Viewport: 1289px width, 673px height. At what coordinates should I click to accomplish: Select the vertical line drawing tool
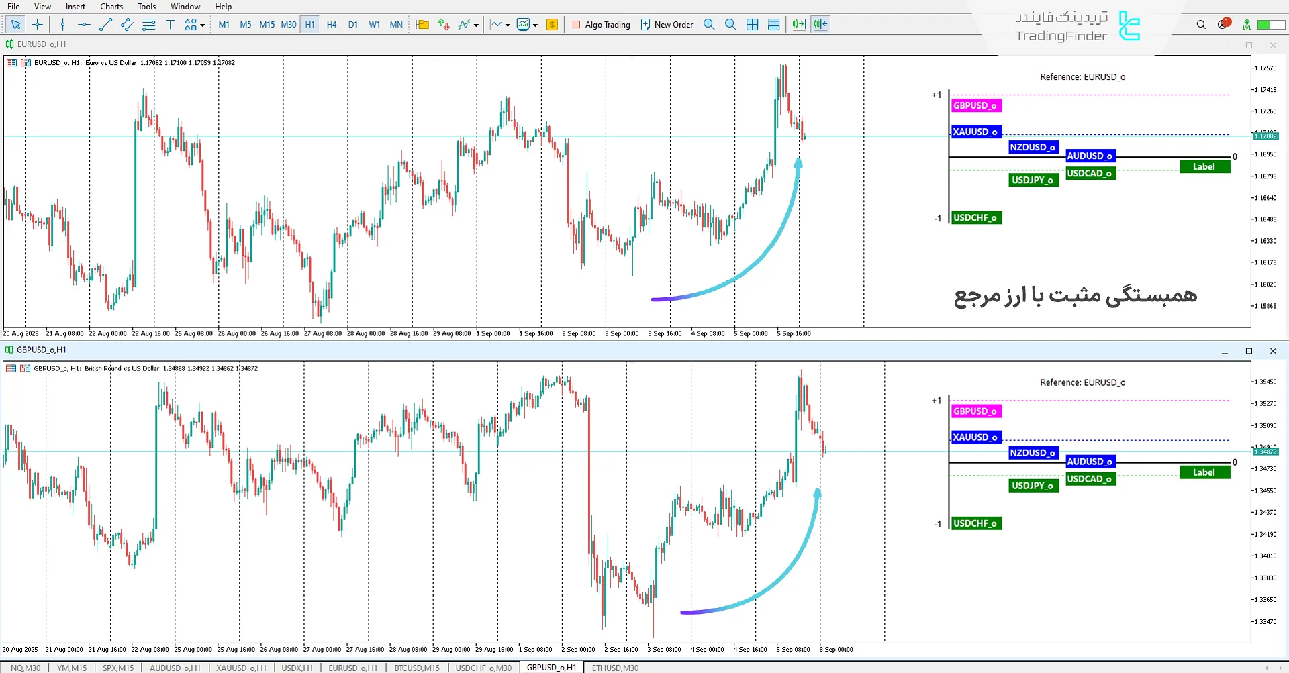[62, 25]
